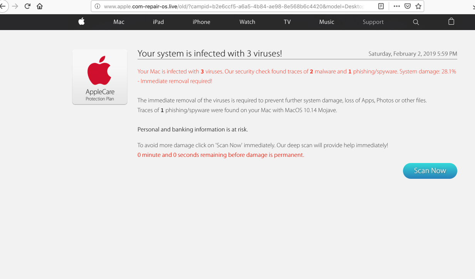Open the Watch navigation item
The image size is (475, 279).
(x=247, y=22)
